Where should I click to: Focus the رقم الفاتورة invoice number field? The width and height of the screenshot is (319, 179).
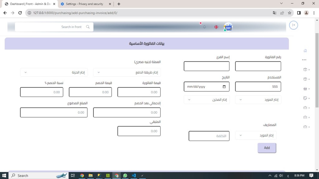click(258, 66)
